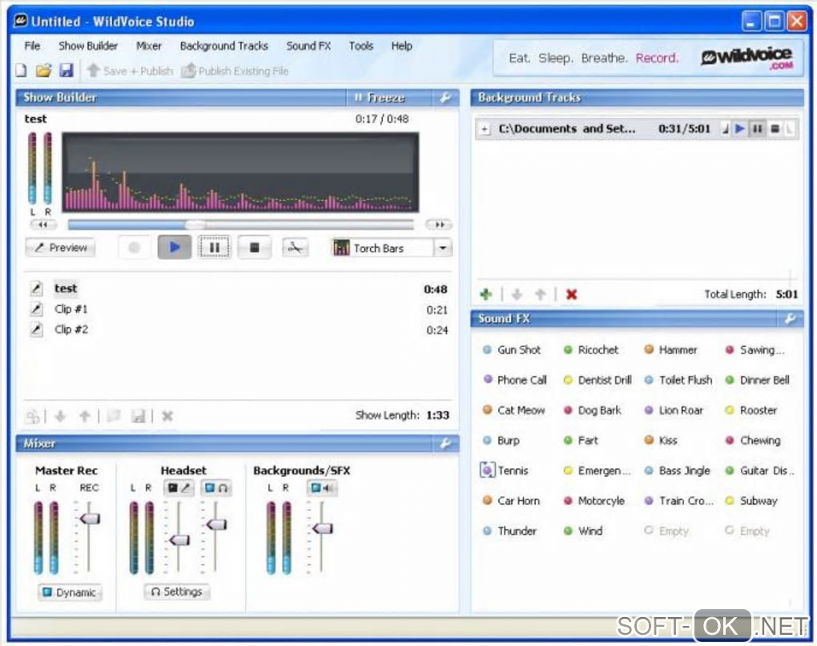Click the background track volume fade icon

coord(726,128)
